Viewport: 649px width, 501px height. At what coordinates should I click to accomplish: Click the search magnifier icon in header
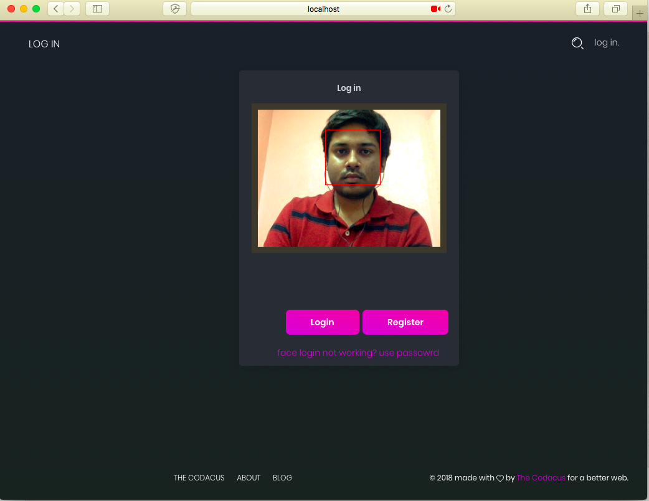tap(577, 43)
